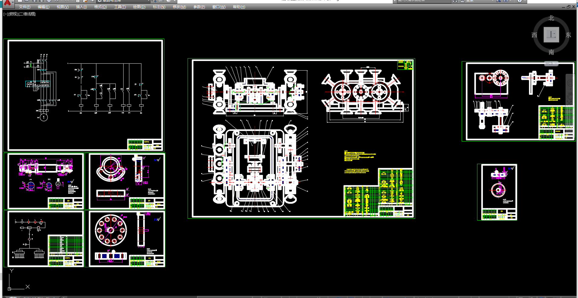Click the ViewCube top face 上

click(x=551, y=35)
